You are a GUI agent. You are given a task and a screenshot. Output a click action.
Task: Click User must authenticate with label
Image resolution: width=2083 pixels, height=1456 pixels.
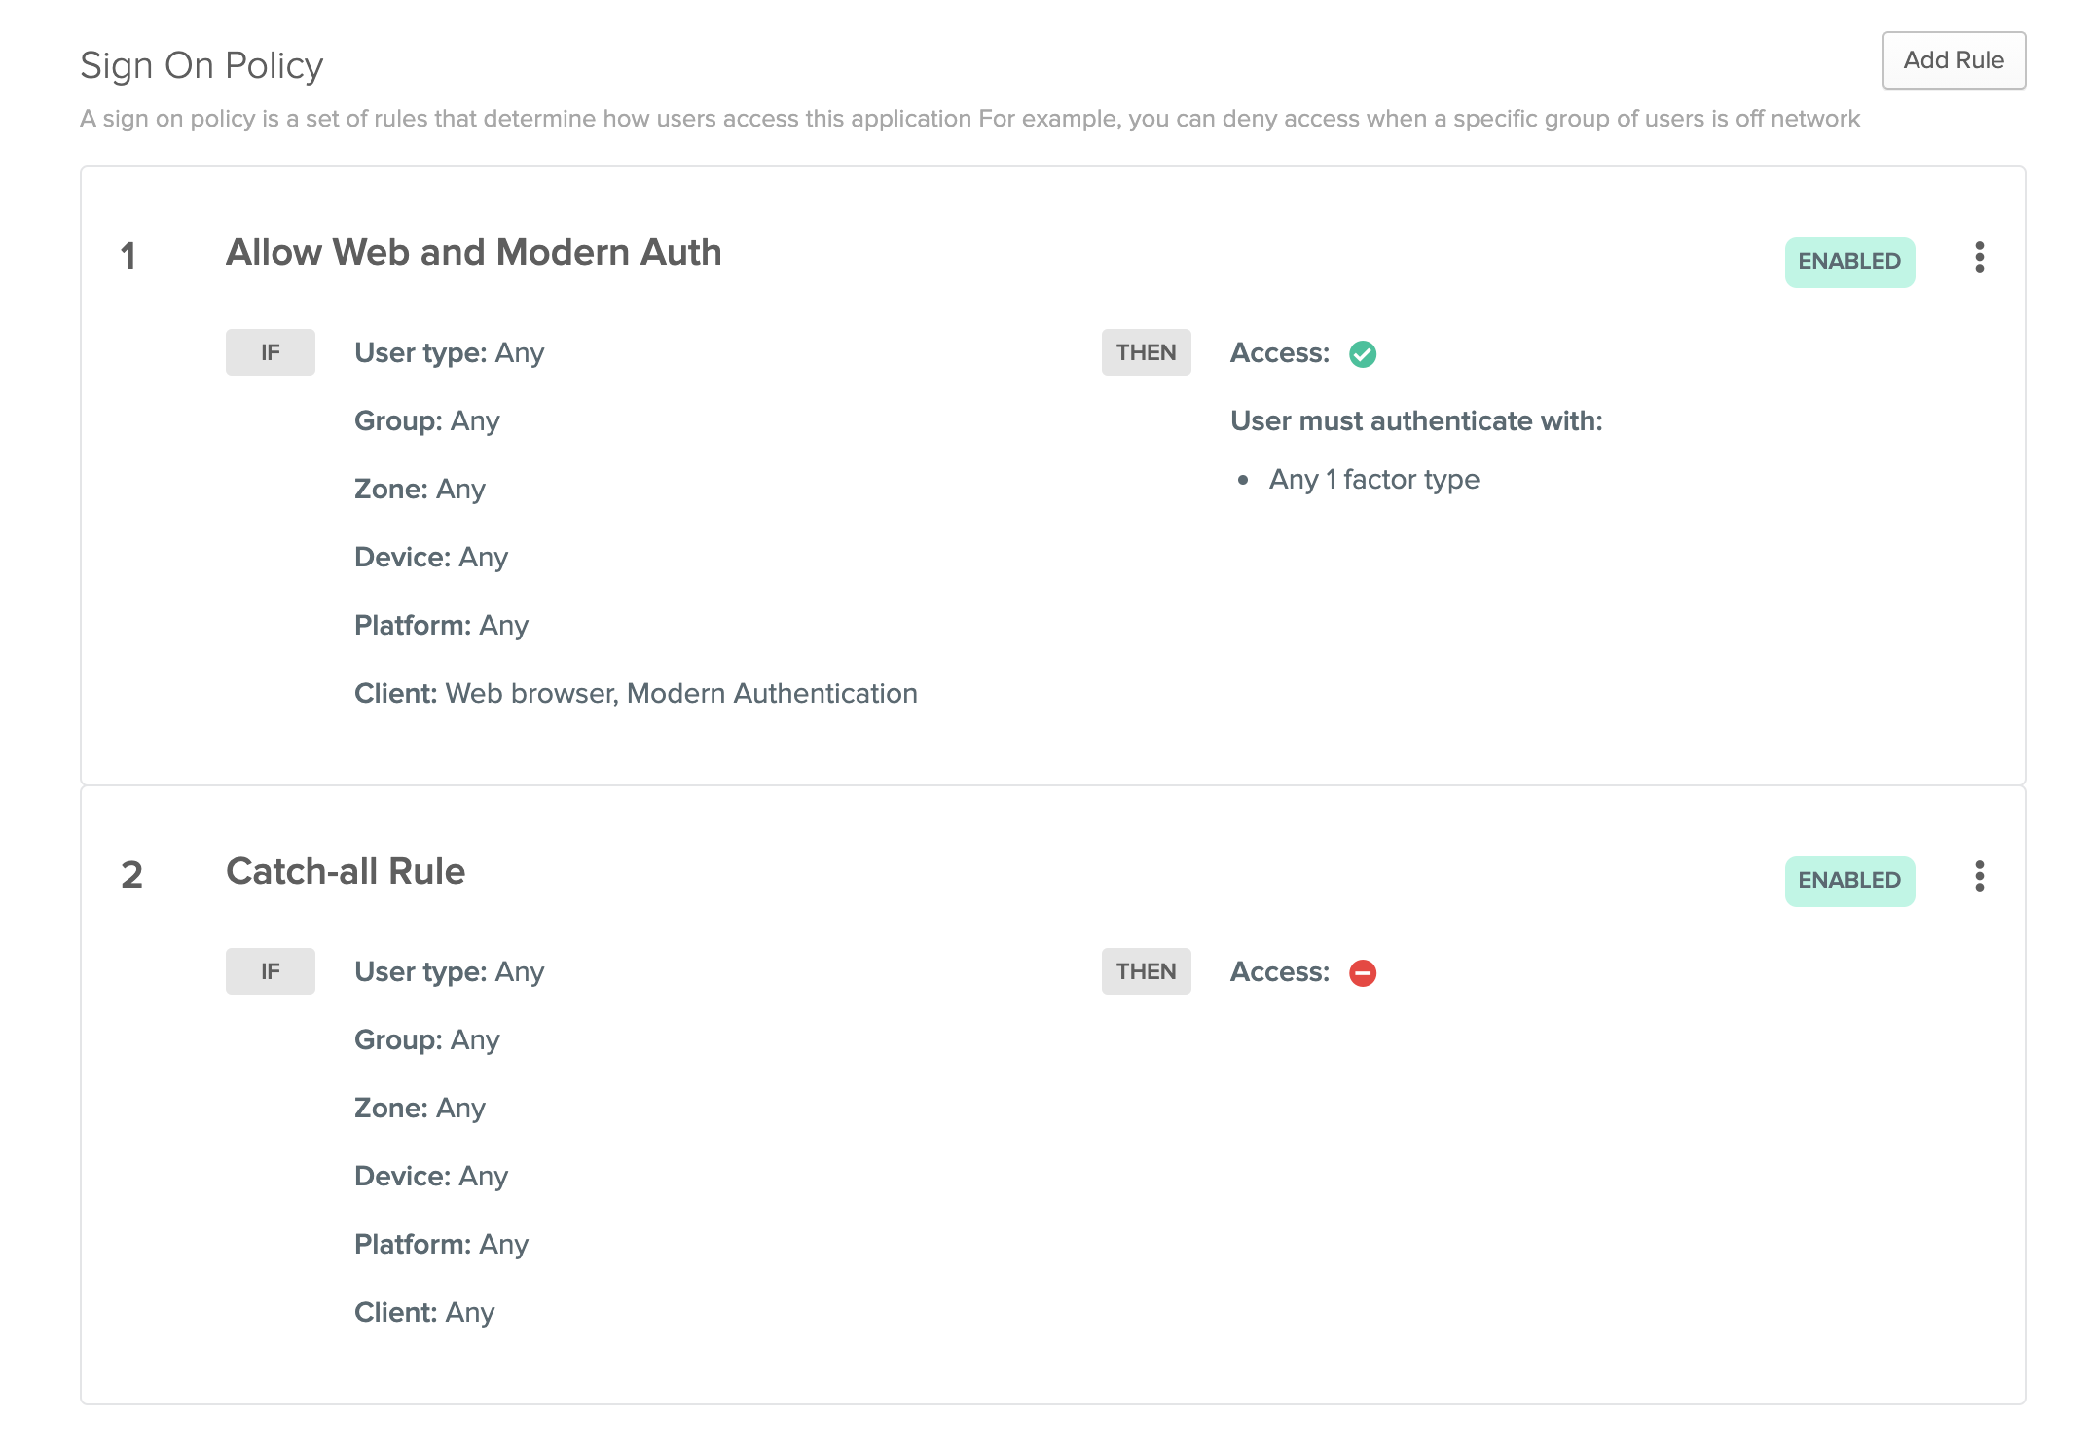(1415, 421)
